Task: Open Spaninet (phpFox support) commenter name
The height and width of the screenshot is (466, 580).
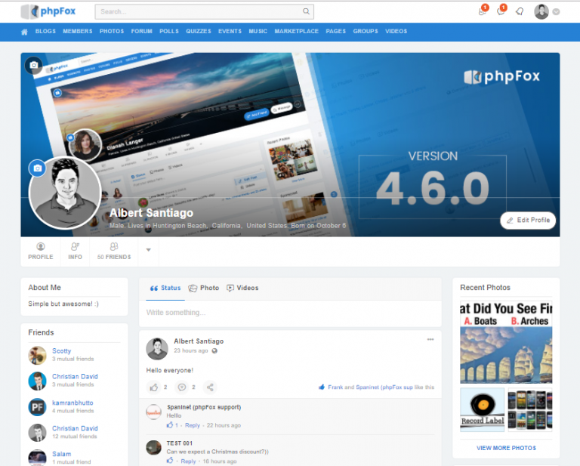Action: 204,407
